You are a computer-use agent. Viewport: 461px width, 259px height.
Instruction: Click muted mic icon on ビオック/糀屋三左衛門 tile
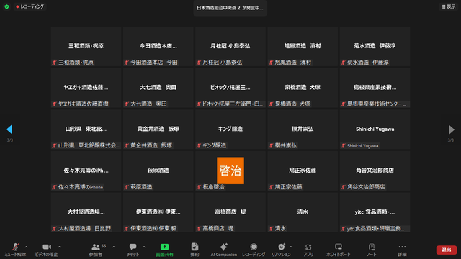tap(199, 104)
